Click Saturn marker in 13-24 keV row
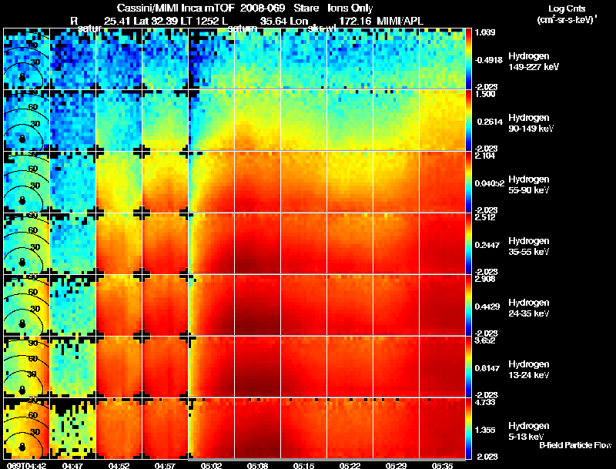Image resolution: width=616 pixels, height=469 pixels. [22, 390]
